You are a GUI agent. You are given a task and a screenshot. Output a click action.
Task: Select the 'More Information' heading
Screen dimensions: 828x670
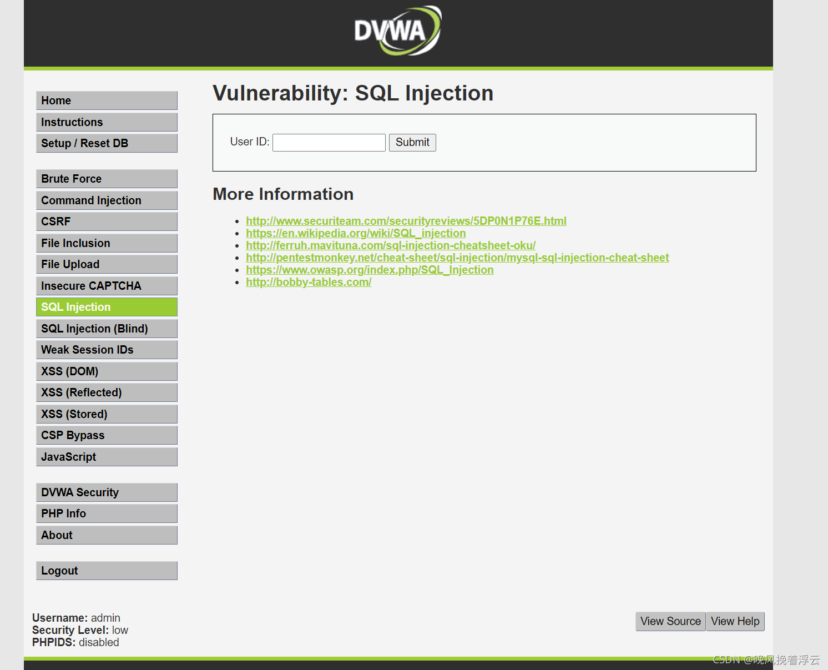tap(283, 194)
